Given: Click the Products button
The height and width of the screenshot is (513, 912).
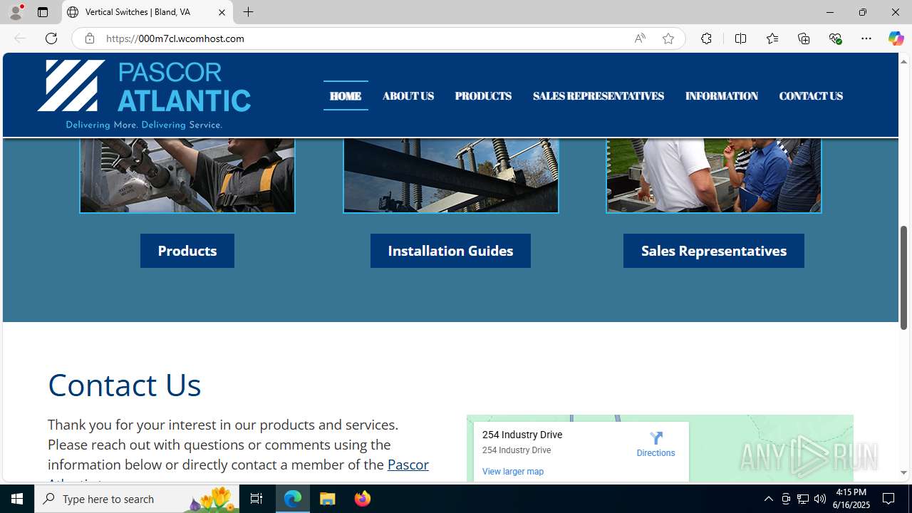Looking at the screenshot, I should [x=187, y=251].
